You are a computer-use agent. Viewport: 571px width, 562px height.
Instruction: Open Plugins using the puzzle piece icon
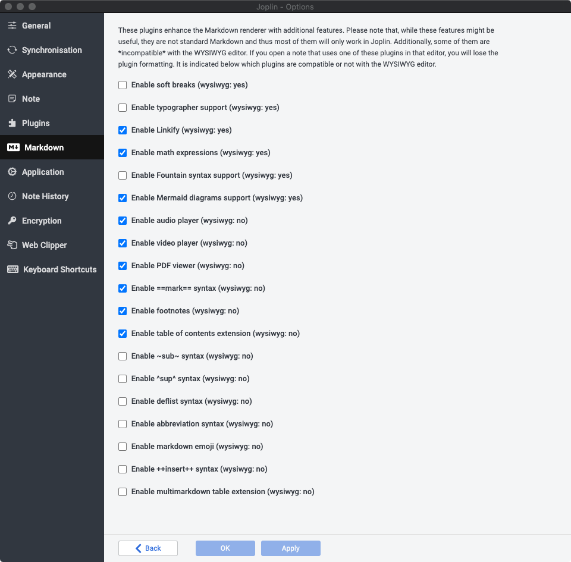pyautogui.click(x=12, y=123)
